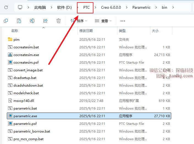Open the pim folder
194x144 pixels.
[x=16, y=40]
